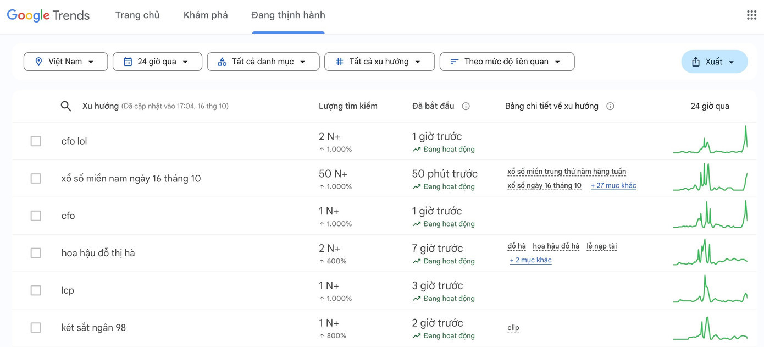Click the Xuất export button
Screen dimensions: 764x347
coord(714,62)
